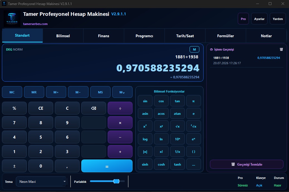Toggle NORM display mode indicator
The image size is (289, 192).
point(18,49)
